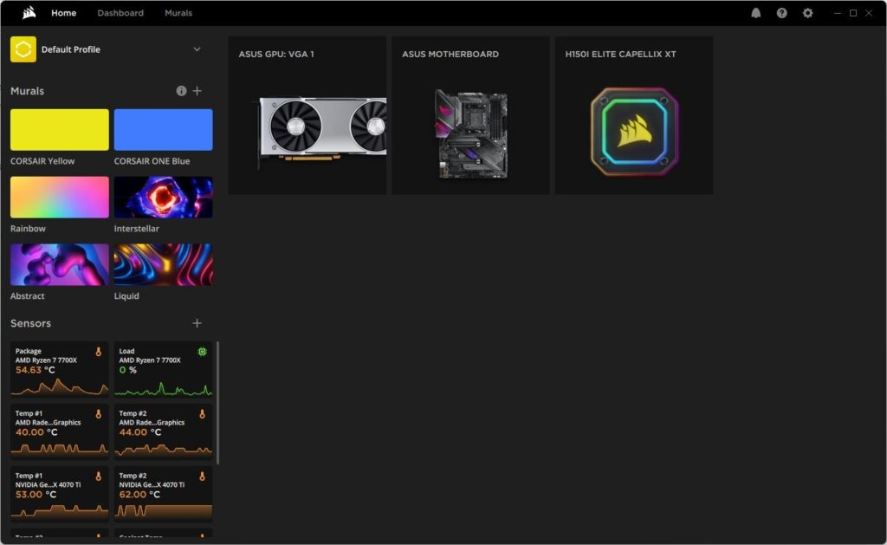This screenshot has height=545, width=887.
Task: Close the iCUE window
Action: pos(869,13)
